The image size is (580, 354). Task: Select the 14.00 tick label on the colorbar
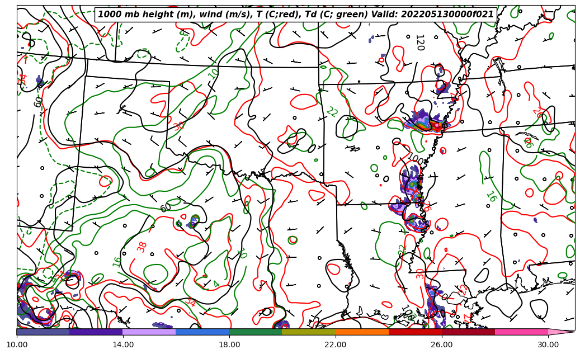click(123, 344)
